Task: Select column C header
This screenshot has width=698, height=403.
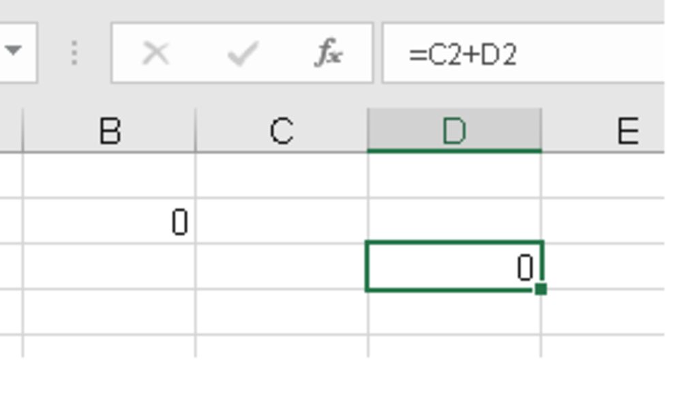Action: click(x=282, y=131)
